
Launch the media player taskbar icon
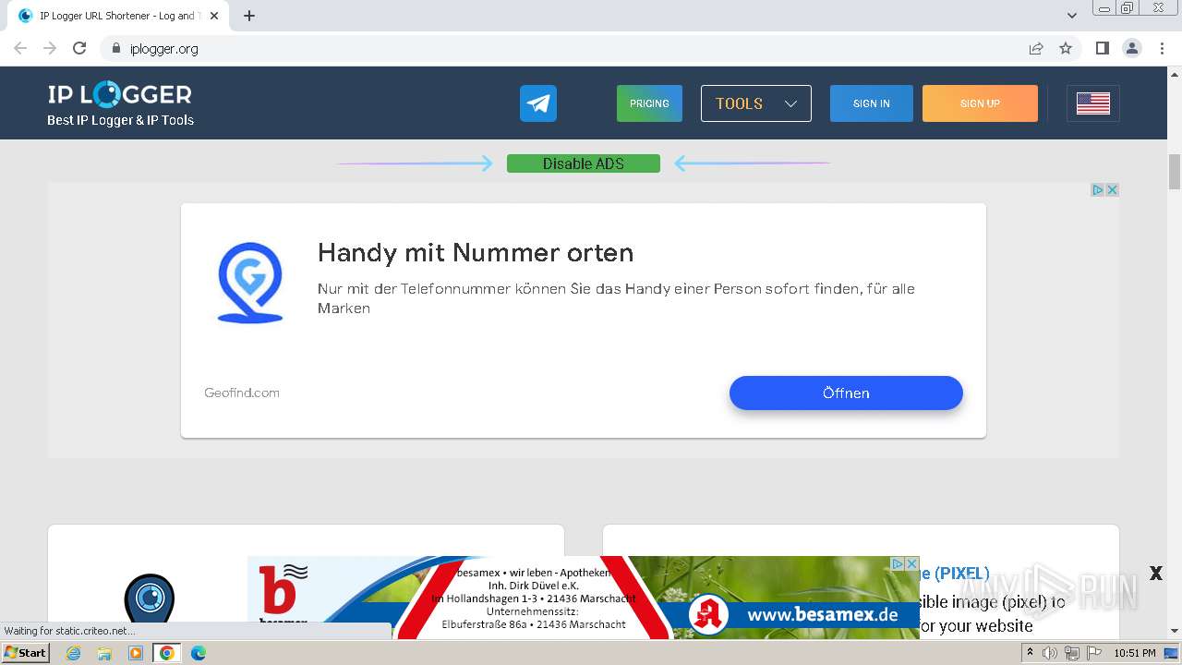click(136, 653)
